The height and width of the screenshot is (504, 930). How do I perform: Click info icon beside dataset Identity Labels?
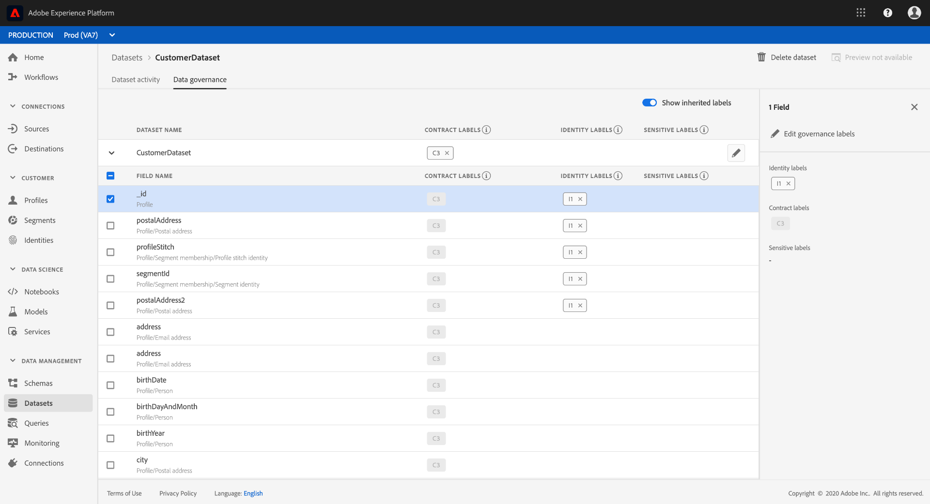click(618, 130)
